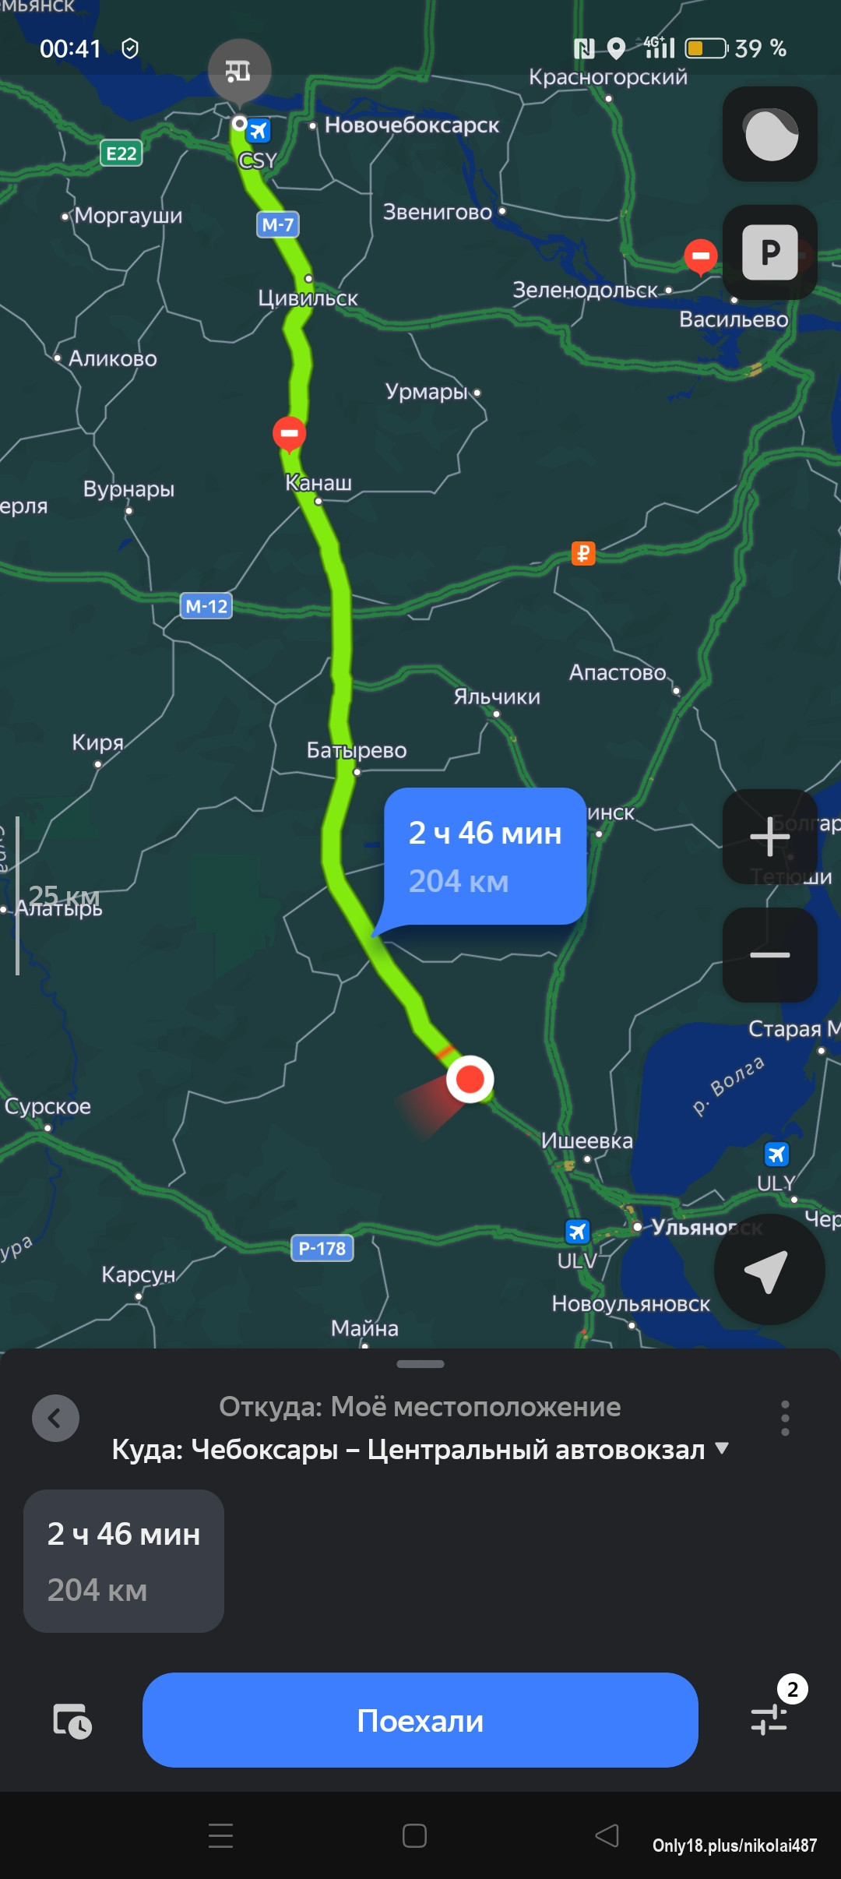Tap the Alice voice assistant button
Image resolution: width=841 pixels, height=1879 pixels.
tap(769, 134)
